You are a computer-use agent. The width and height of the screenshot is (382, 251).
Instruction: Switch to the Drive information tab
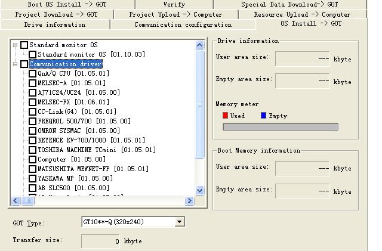(x=55, y=25)
